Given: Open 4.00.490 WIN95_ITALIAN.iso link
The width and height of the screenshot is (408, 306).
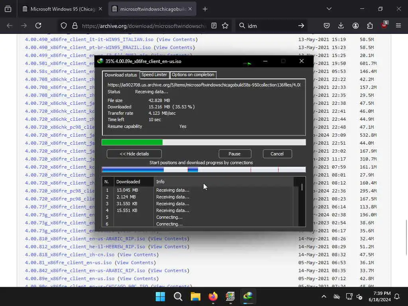Looking at the screenshot, I should 89,39.
